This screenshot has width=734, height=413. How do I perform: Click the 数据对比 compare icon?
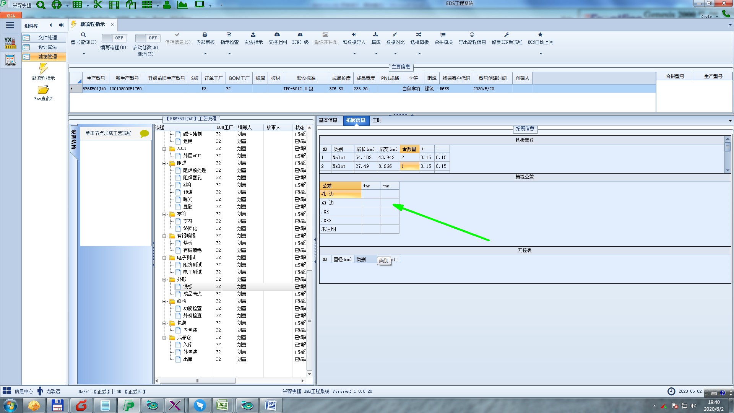tap(395, 35)
